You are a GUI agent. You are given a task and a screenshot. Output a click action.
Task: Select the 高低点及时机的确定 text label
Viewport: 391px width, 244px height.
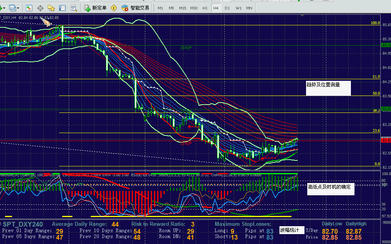point(330,187)
